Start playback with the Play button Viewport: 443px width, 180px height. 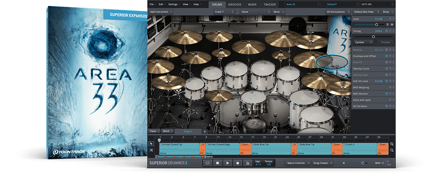228,163
